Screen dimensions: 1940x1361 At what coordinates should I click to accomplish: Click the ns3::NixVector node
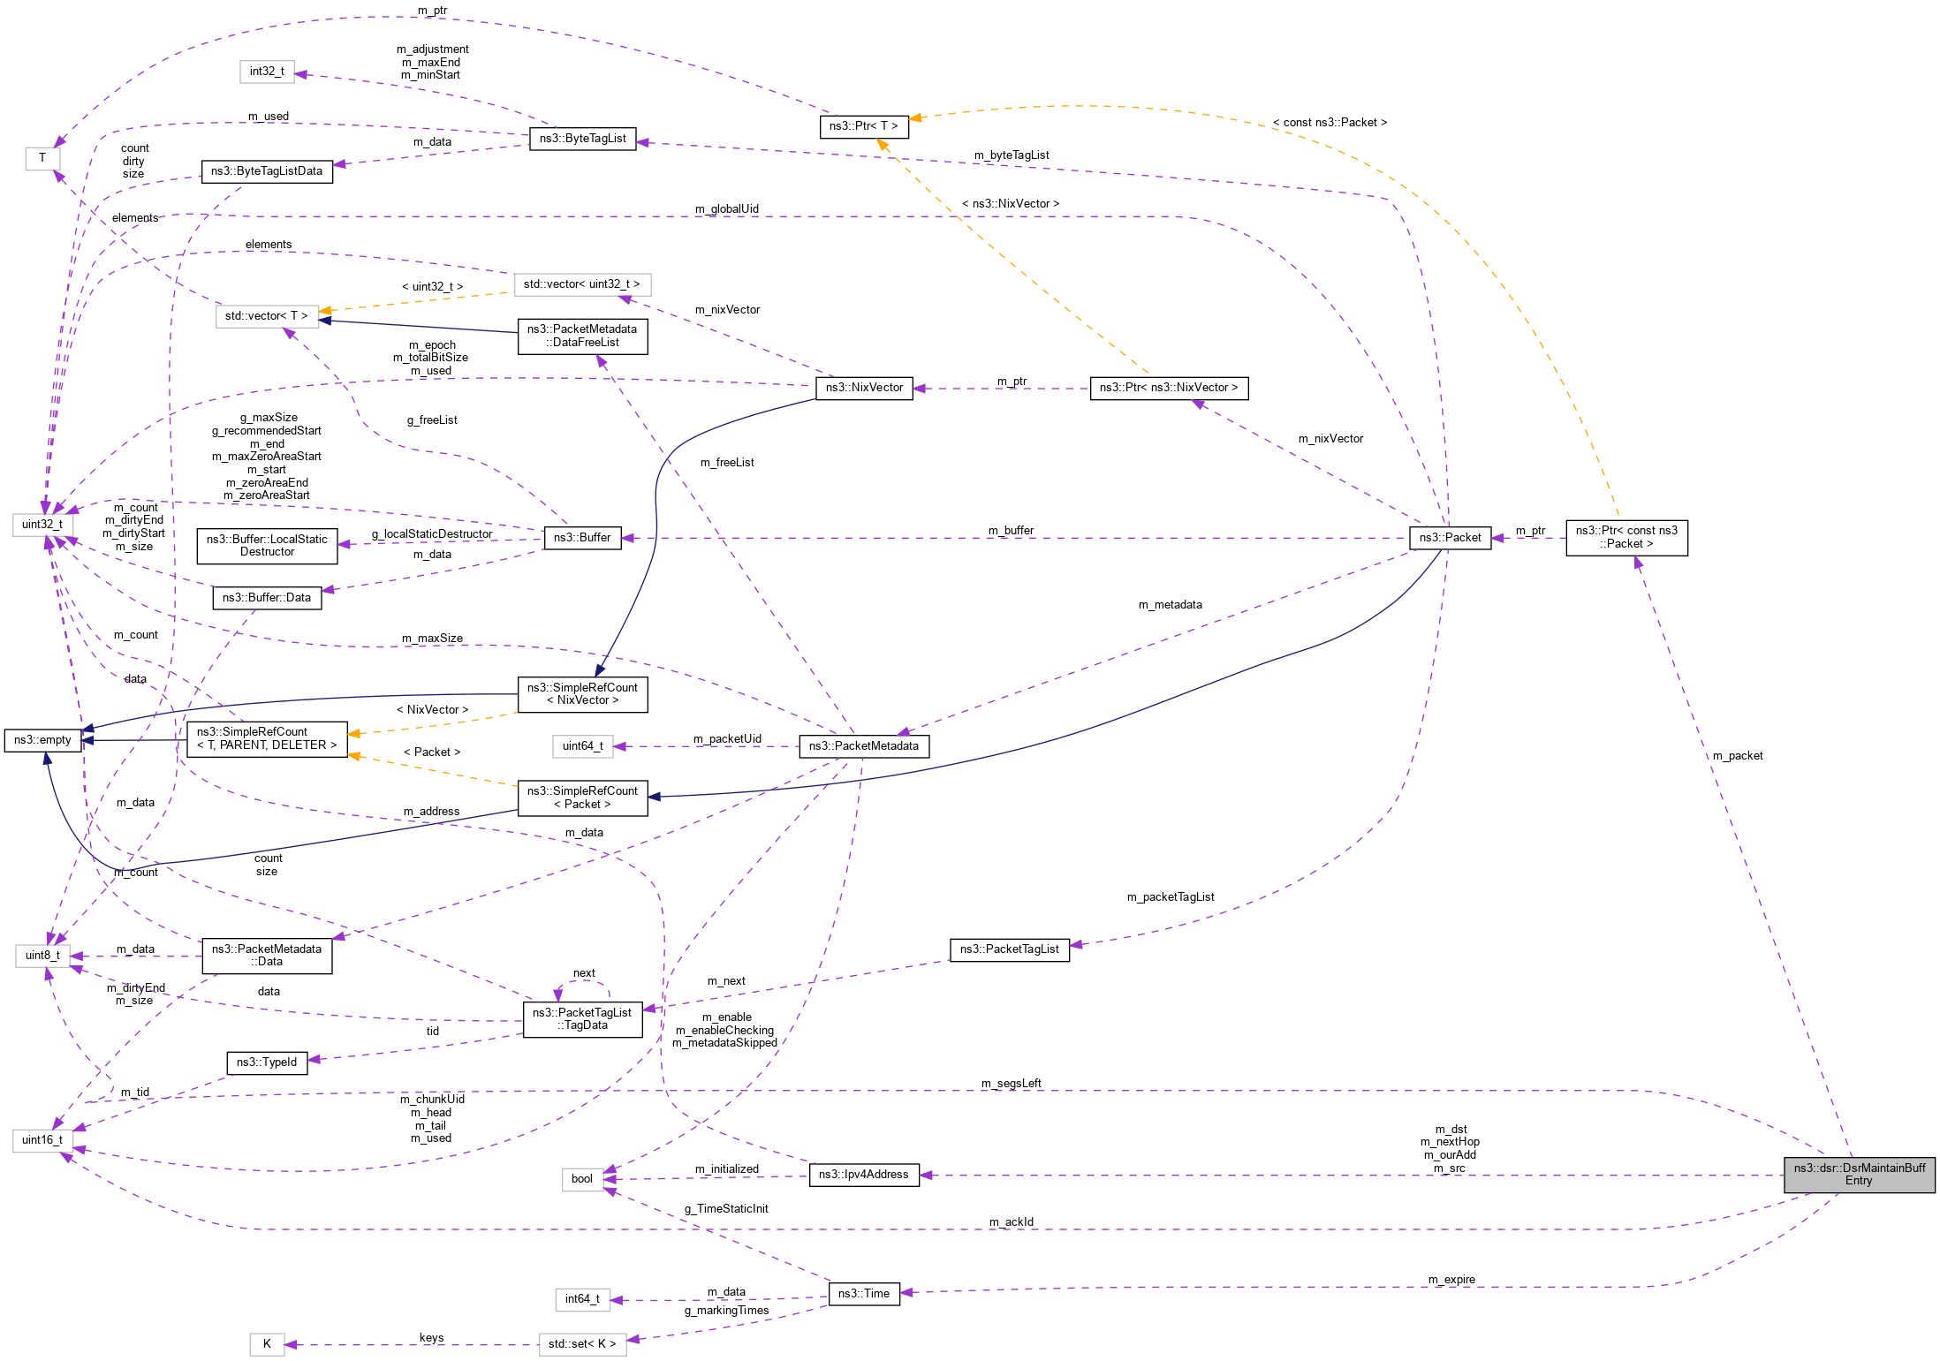click(864, 388)
